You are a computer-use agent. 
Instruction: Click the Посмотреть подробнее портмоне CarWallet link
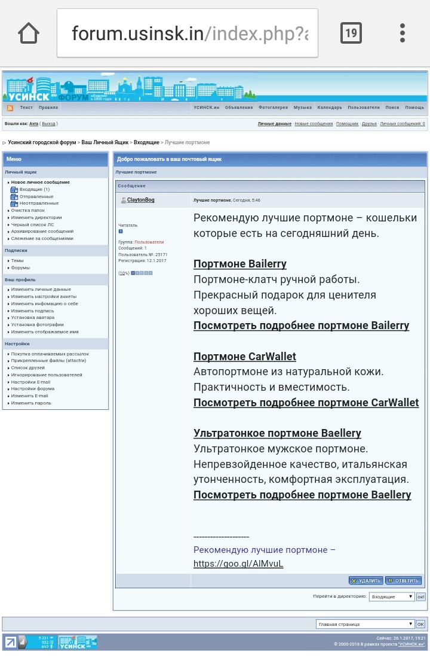306,403
